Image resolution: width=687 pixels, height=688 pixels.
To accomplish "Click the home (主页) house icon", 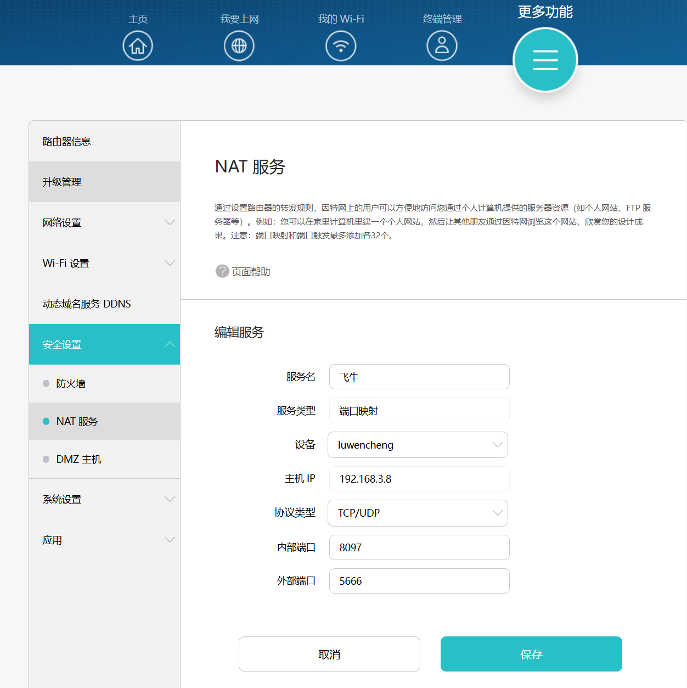I will pyautogui.click(x=138, y=46).
